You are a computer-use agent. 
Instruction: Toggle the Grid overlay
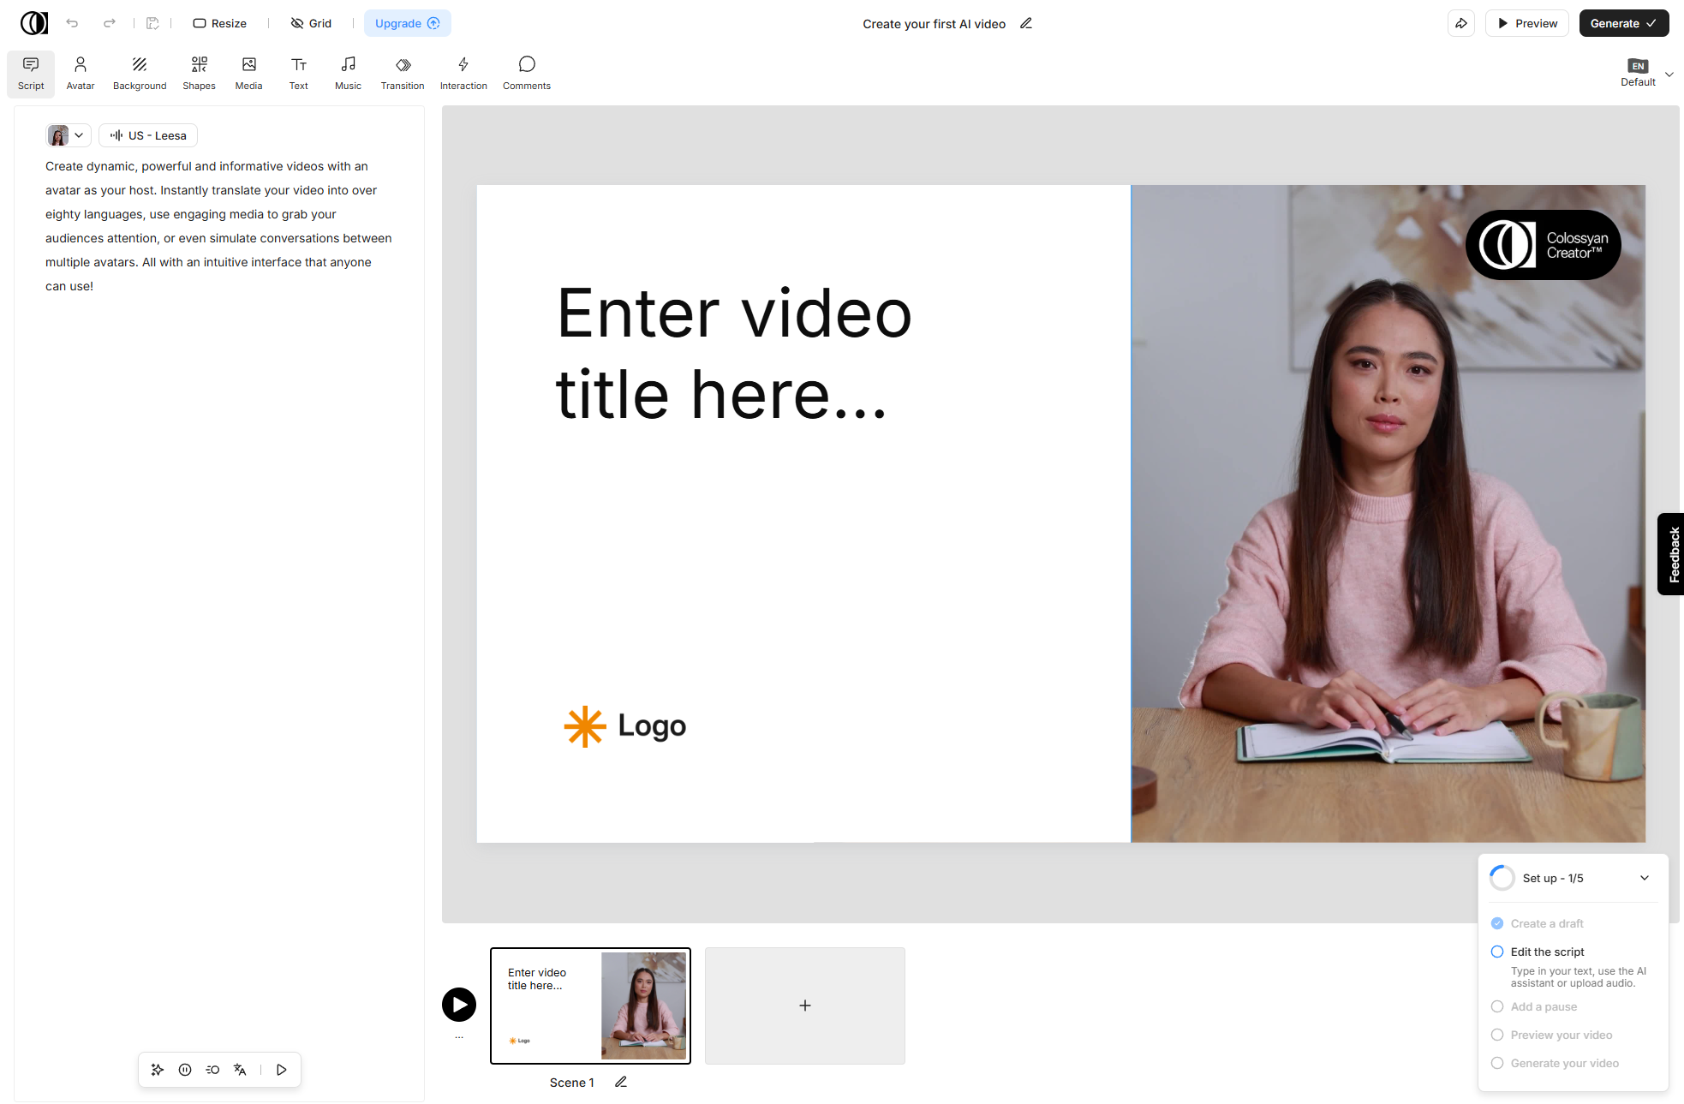[x=311, y=23]
